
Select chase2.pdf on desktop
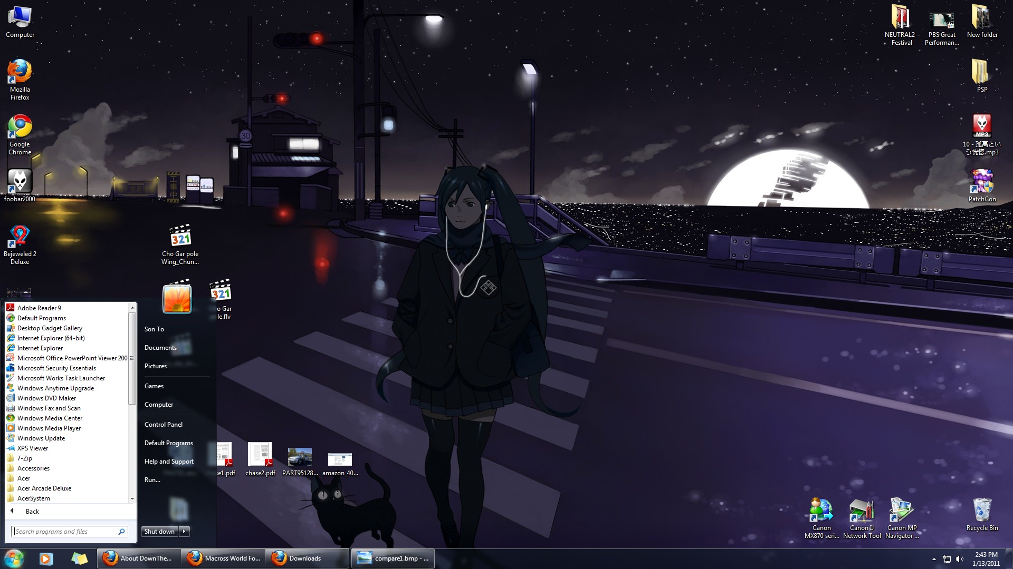(x=260, y=459)
